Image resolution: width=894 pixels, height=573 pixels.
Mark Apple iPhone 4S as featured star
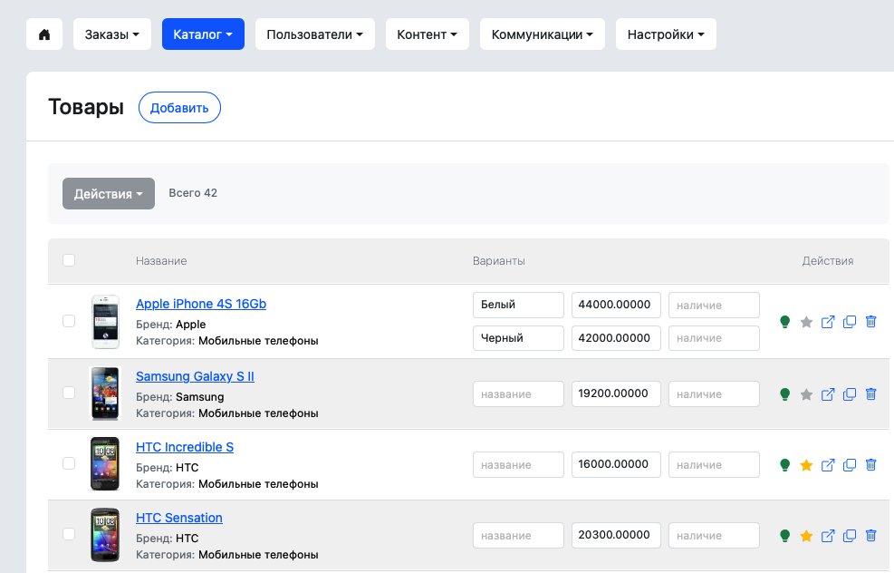[x=806, y=322]
